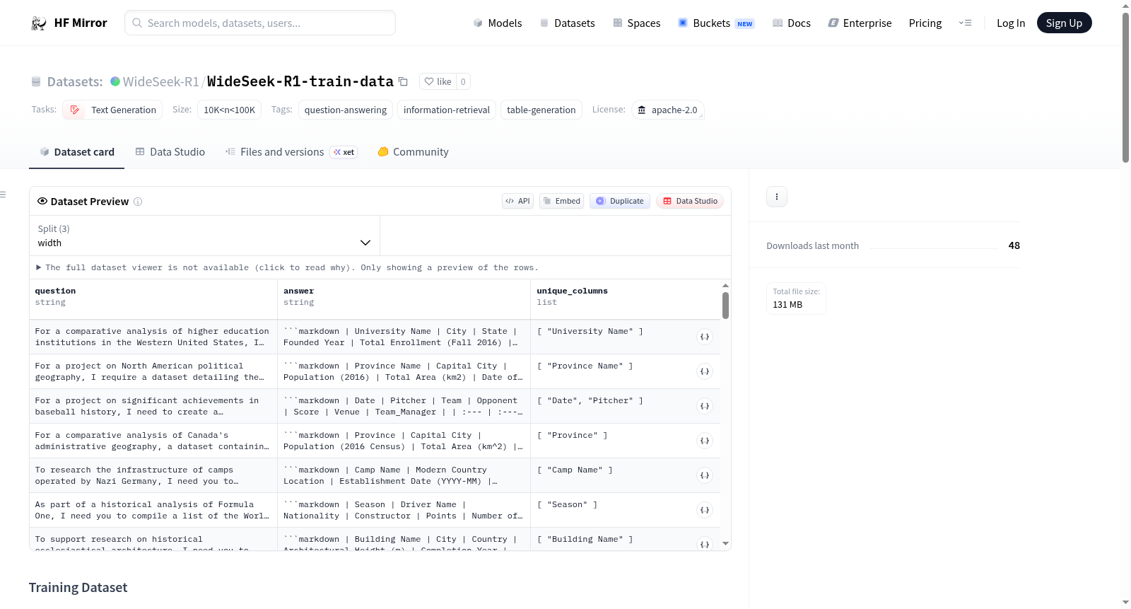
Task: Focus the search models and datasets field
Action: [x=260, y=23]
